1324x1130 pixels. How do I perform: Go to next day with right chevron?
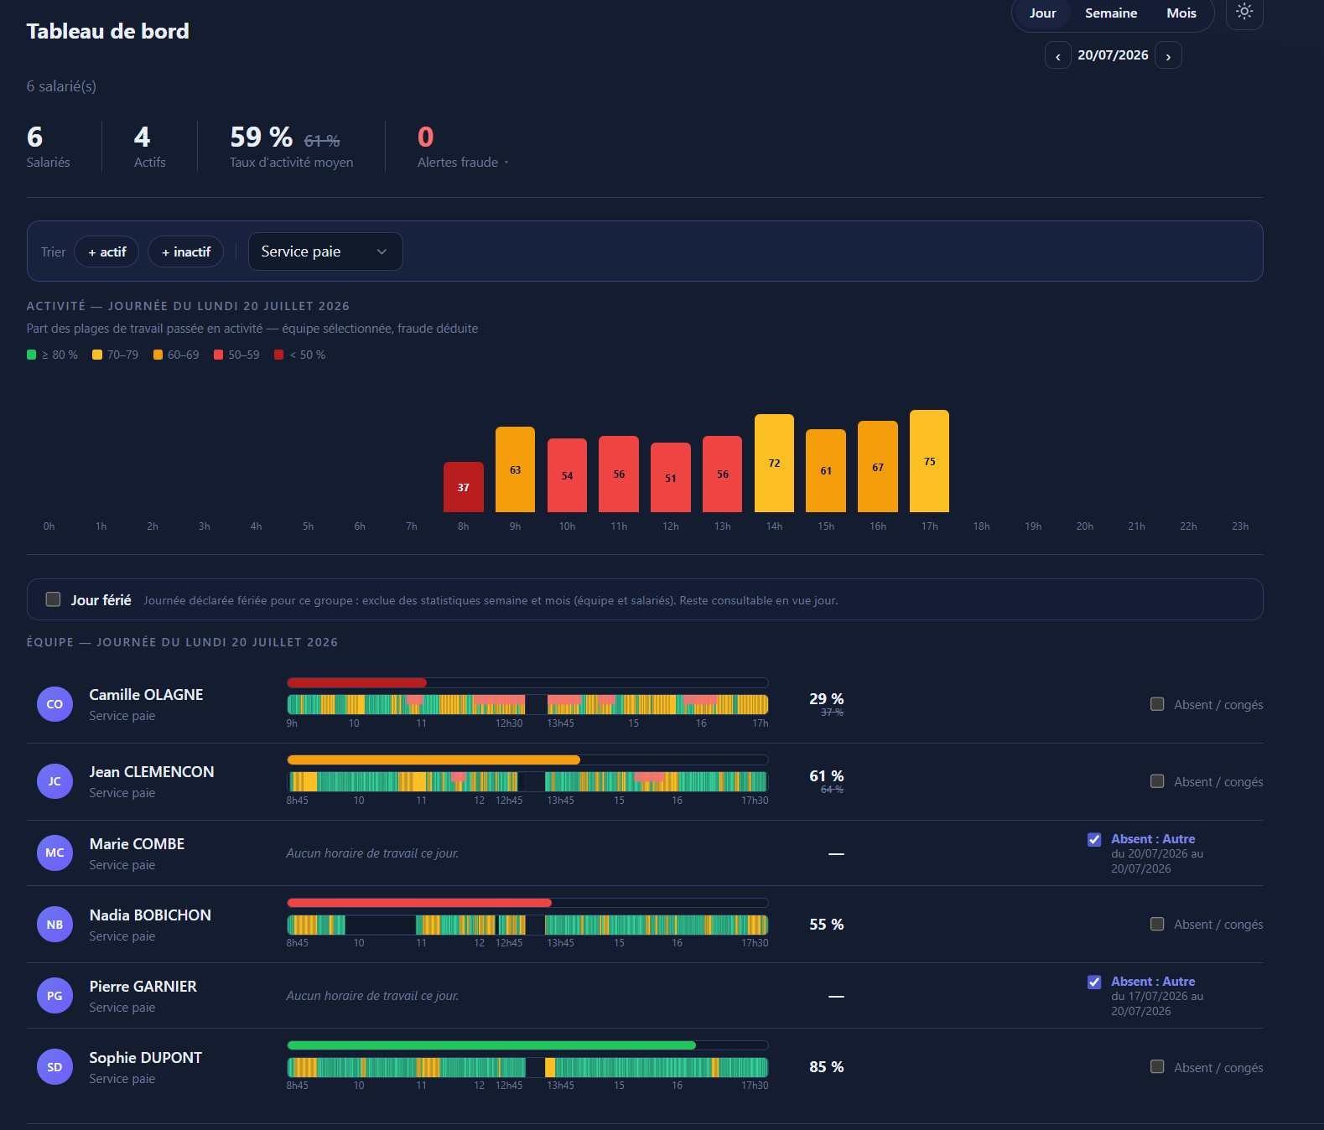1168,55
